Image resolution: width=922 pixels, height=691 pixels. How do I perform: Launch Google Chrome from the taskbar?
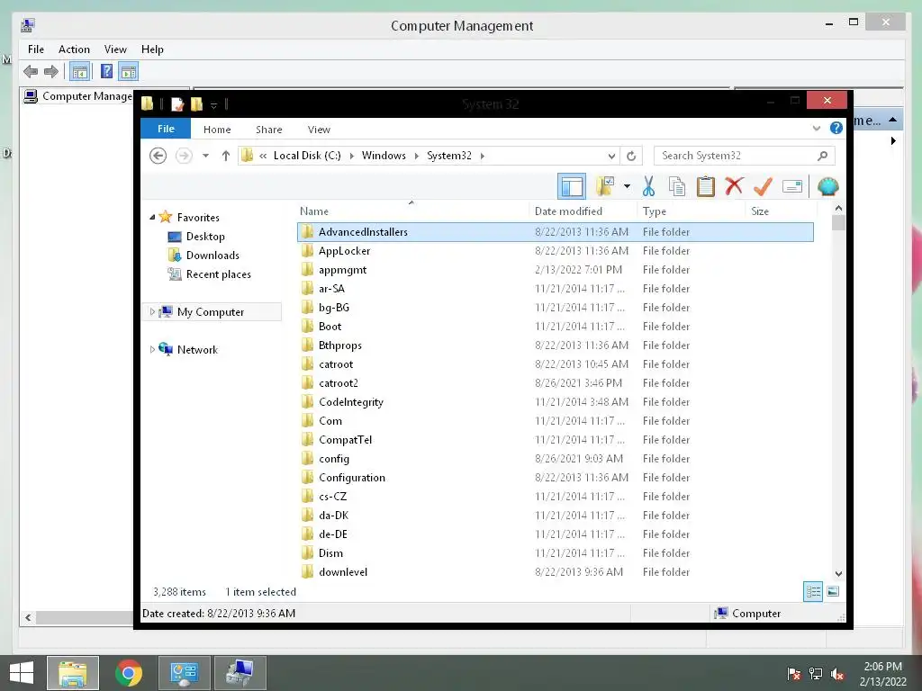(x=128, y=673)
